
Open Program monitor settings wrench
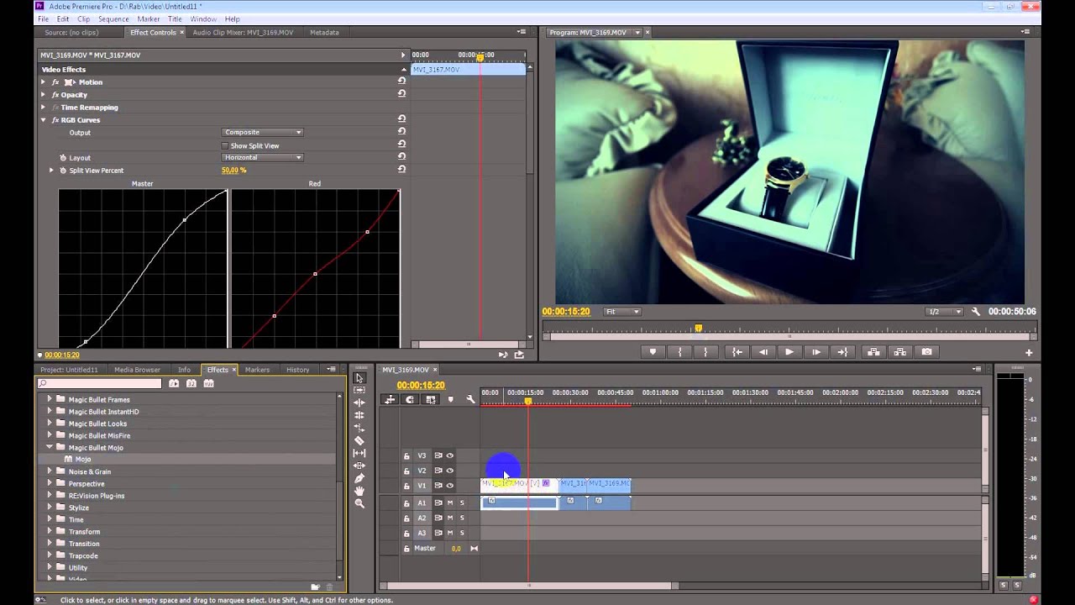975,312
